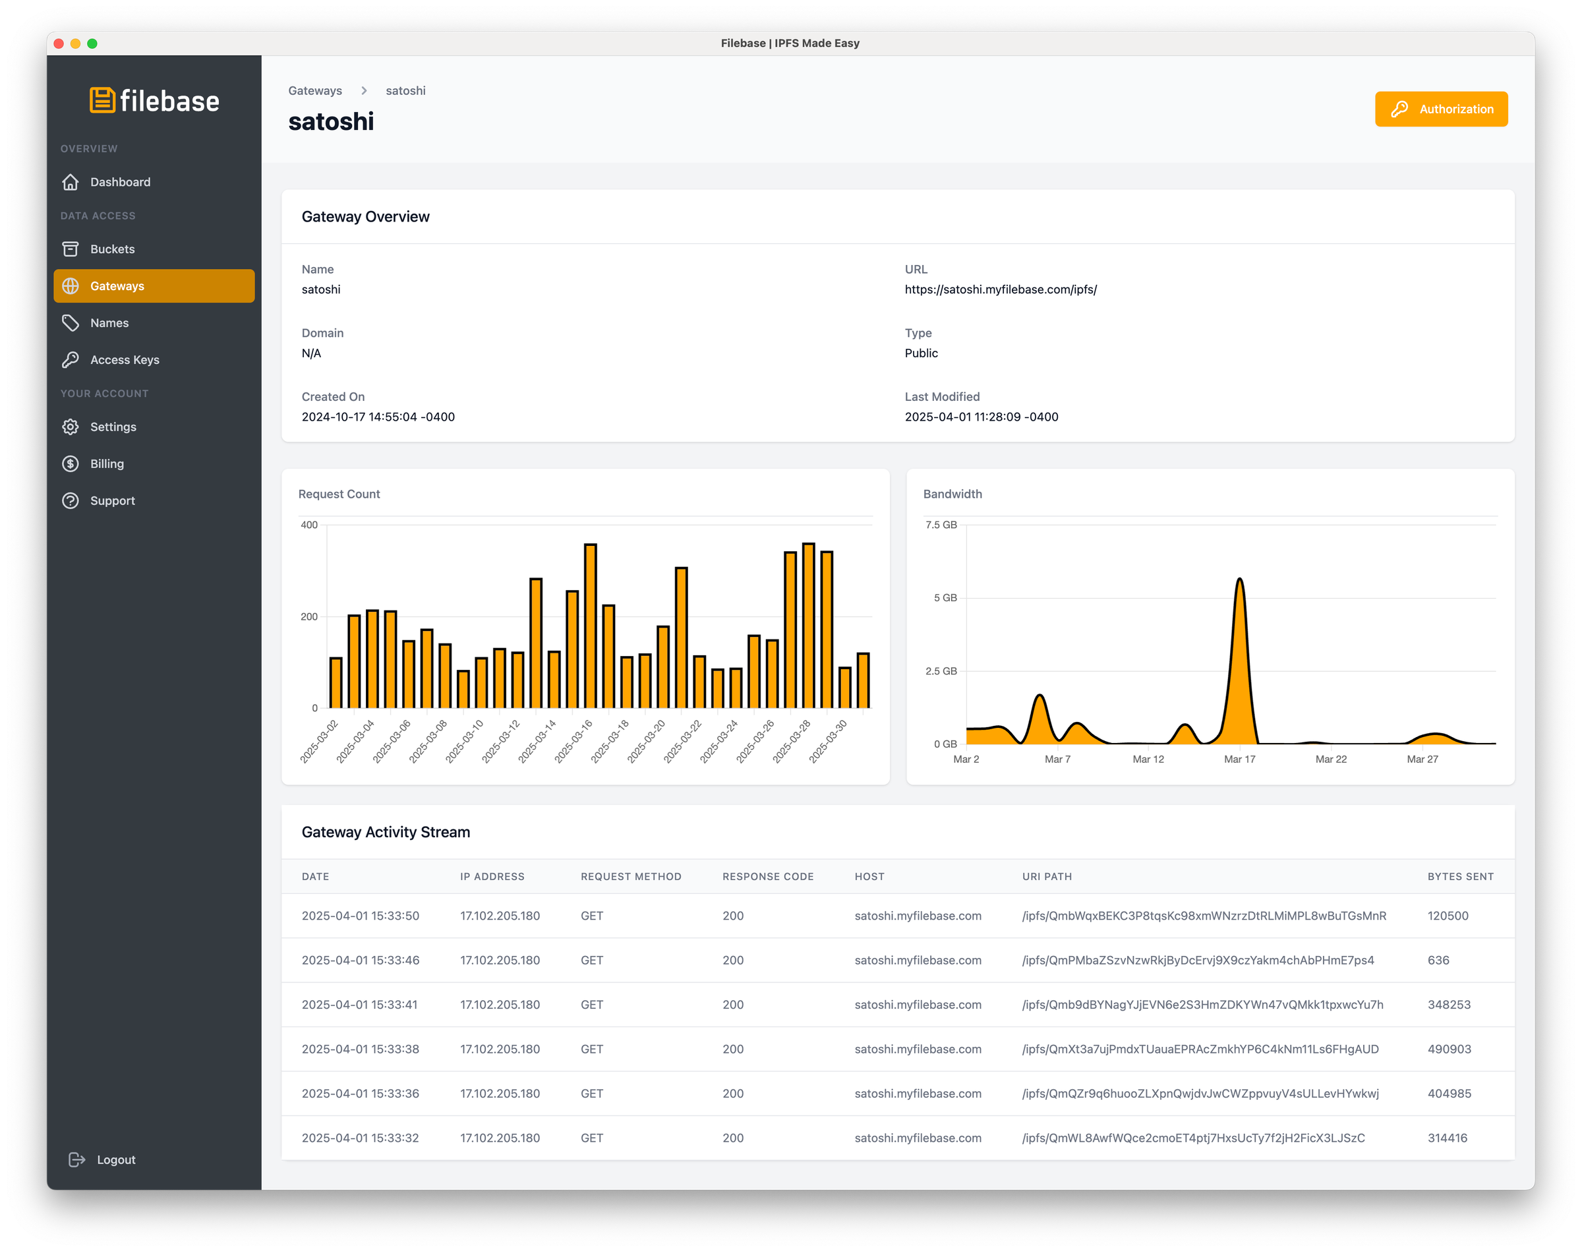1582x1252 pixels.
Task: Click the Filebase logo
Action: point(152,100)
